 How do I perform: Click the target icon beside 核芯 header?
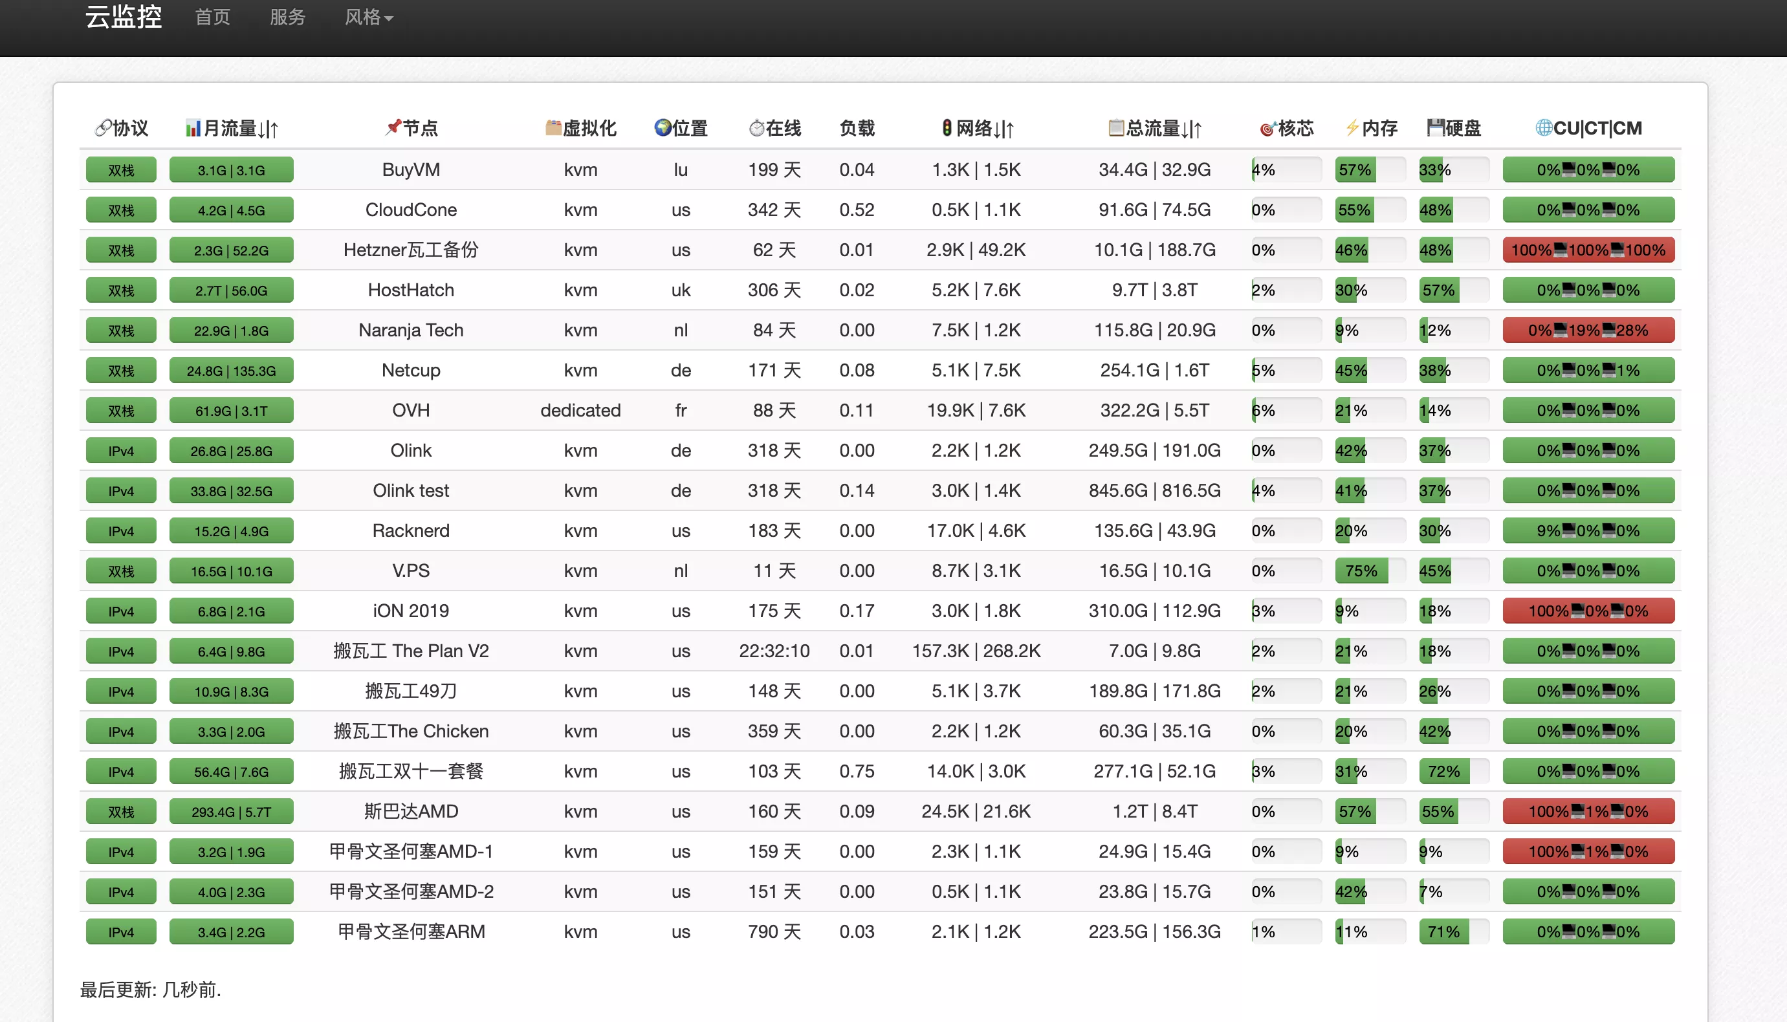coord(1267,129)
